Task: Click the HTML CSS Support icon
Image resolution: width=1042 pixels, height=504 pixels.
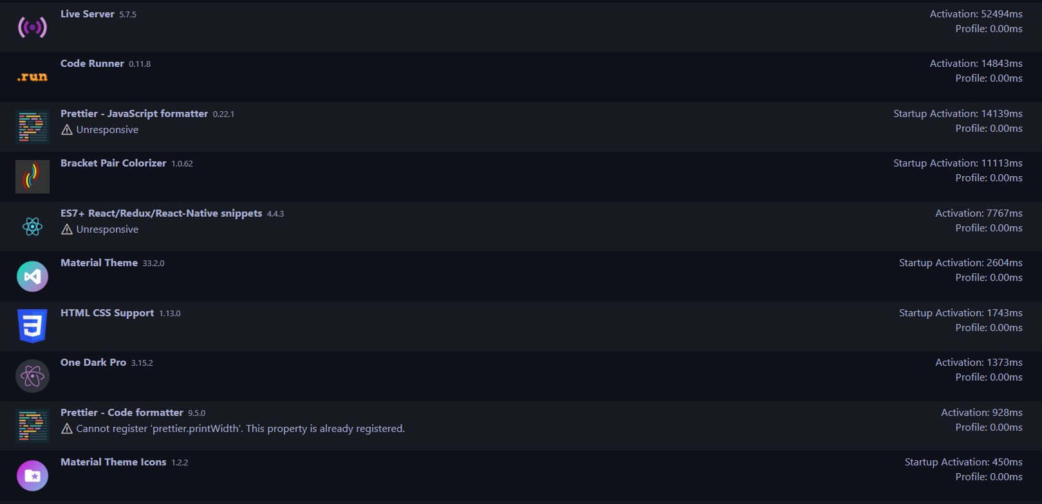Action: pyautogui.click(x=32, y=326)
